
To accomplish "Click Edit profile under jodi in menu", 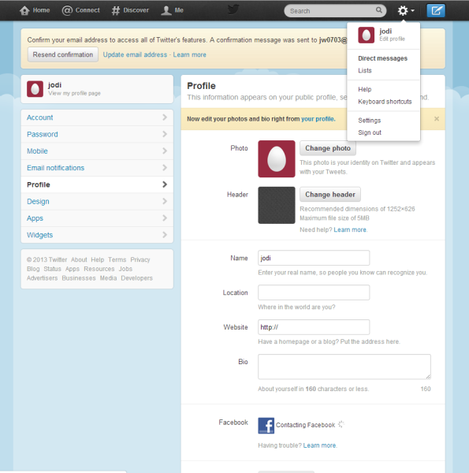I will tap(392, 39).
